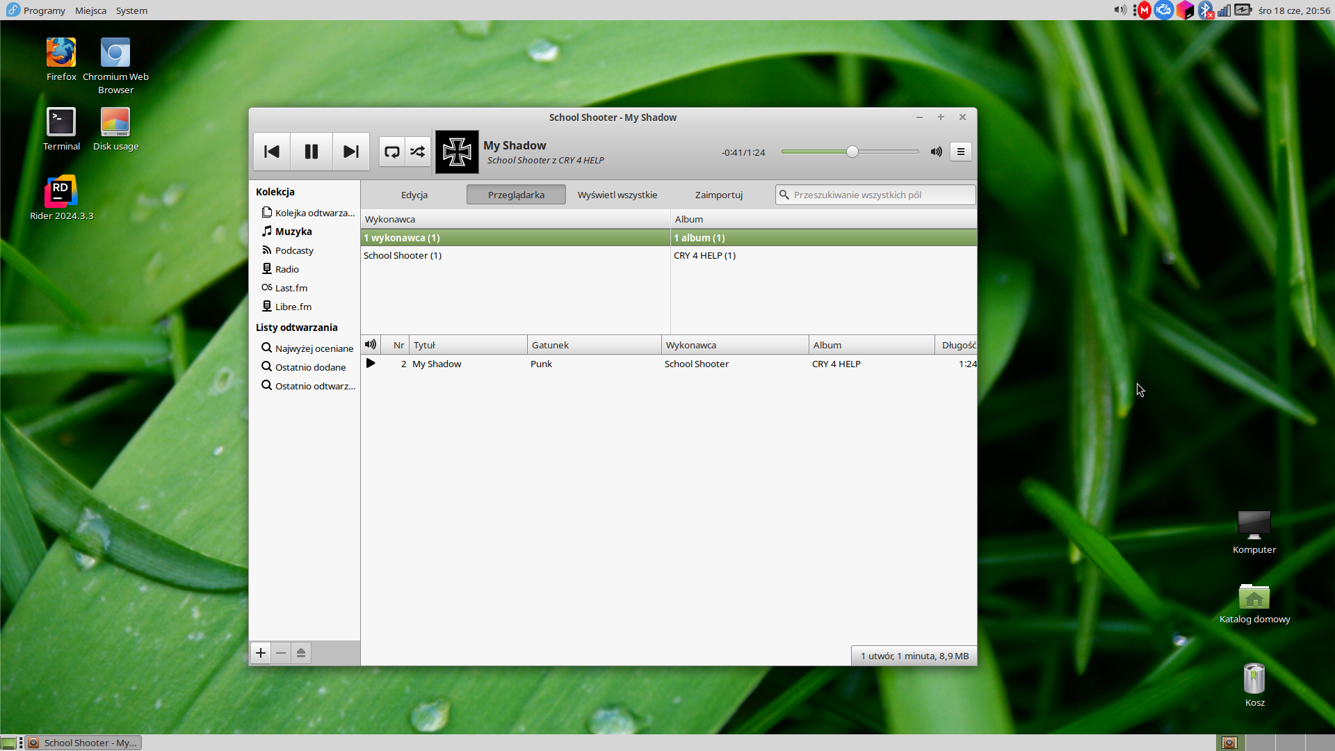
Task: Toggle repeat playback mode
Action: pos(392,152)
